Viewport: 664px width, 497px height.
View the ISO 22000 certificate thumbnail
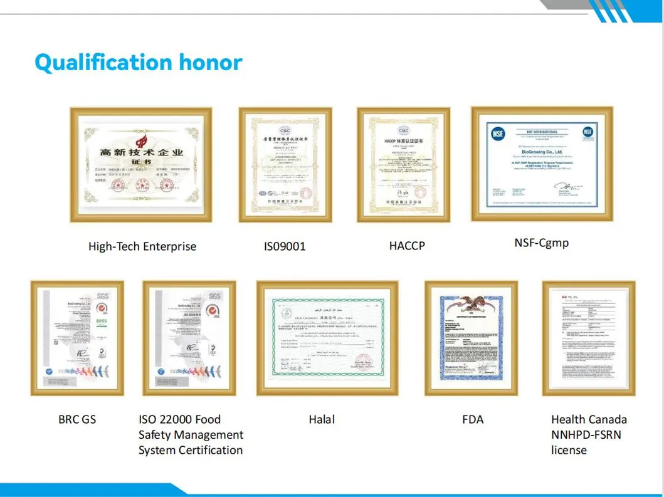[x=189, y=338]
